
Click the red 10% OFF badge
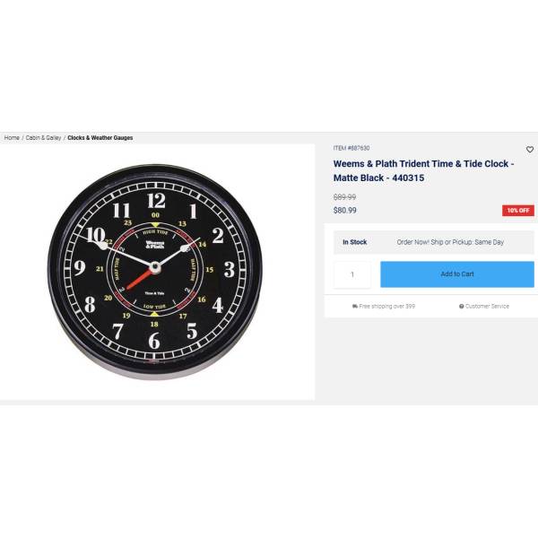point(518,211)
